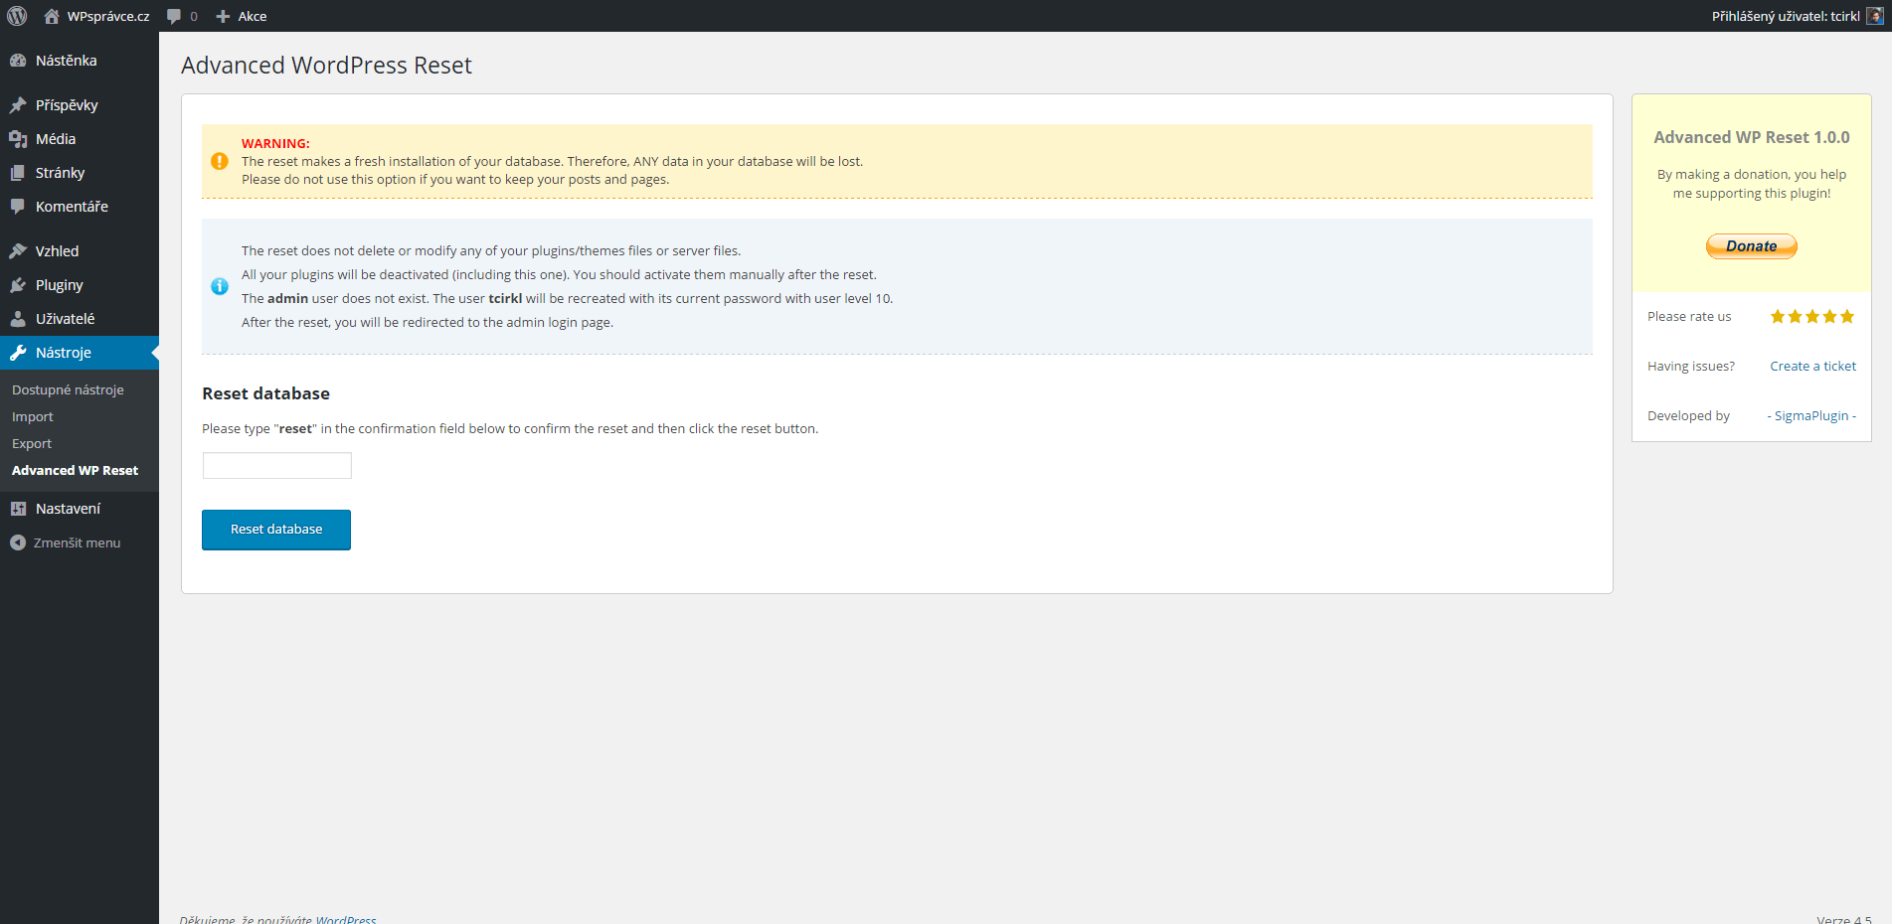Select Nástroje menu item
The image size is (1892, 924).
click(x=80, y=353)
